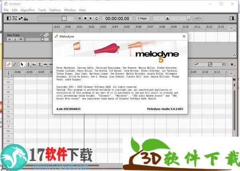Open the Edit menu
Image resolution: width=240 pixels, height=171 pixels.
[x=14, y=10]
